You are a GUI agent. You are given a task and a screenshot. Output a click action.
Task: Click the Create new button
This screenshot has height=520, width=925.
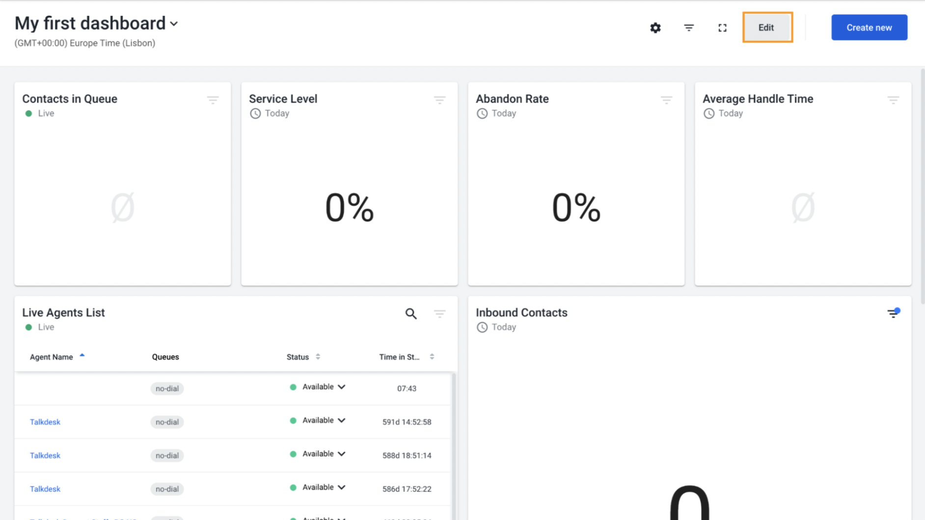click(869, 27)
